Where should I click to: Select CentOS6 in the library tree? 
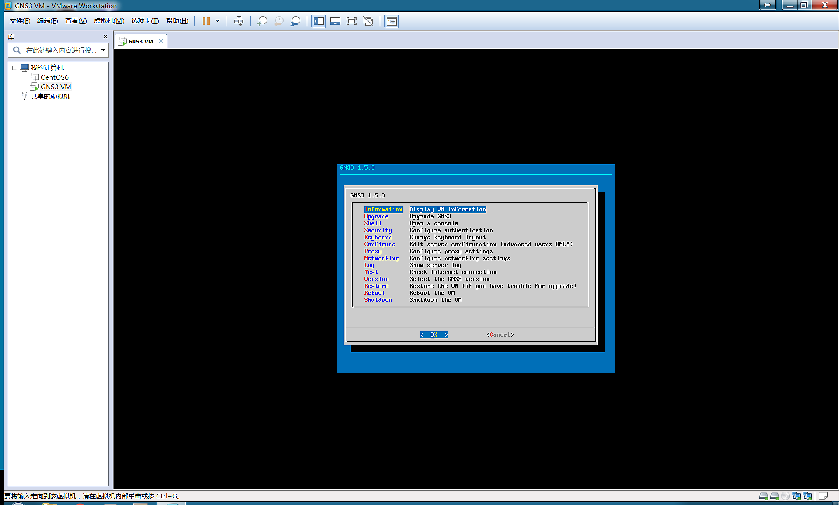[x=54, y=77]
